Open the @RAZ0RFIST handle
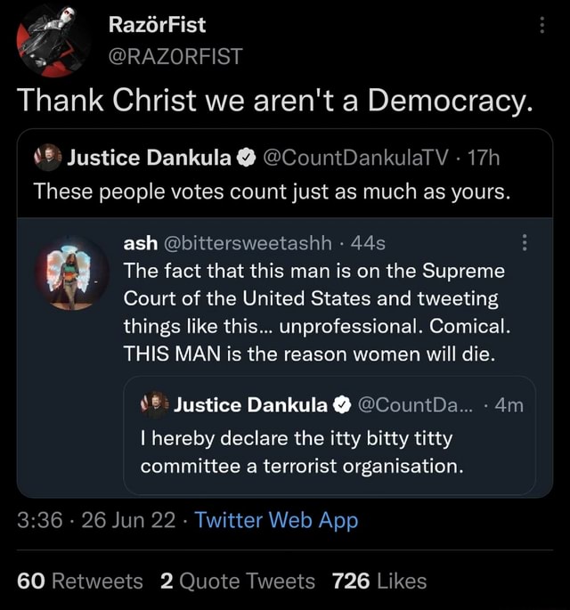This screenshot has height=610, width=570. tap(175, 59)
